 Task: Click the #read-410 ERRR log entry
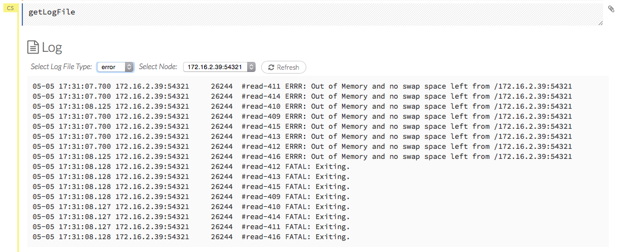[x=302, y=106]
